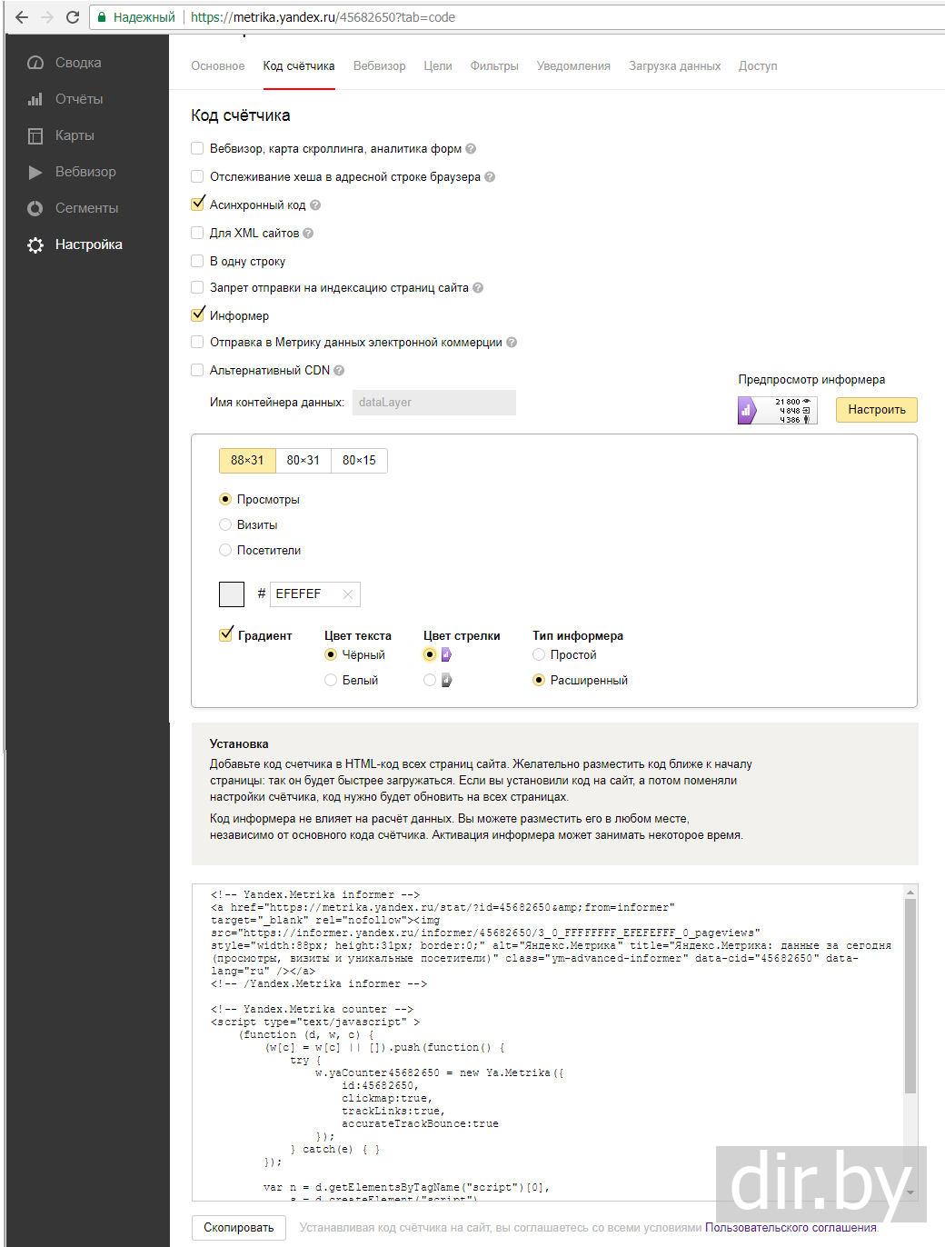Screen dimensions: 945x1247
Task: Open Сводка from the sidebar
Action: tap(78, 63)
